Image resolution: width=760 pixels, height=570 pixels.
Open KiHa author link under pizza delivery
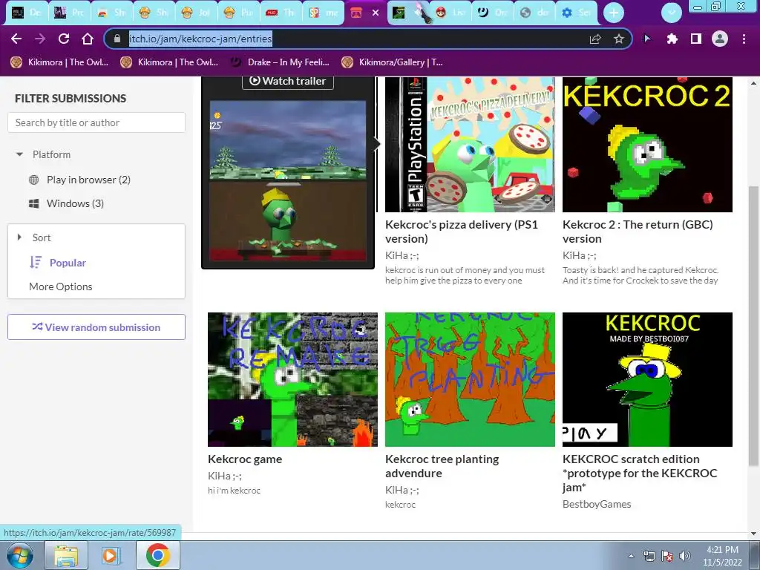[402, 255]
